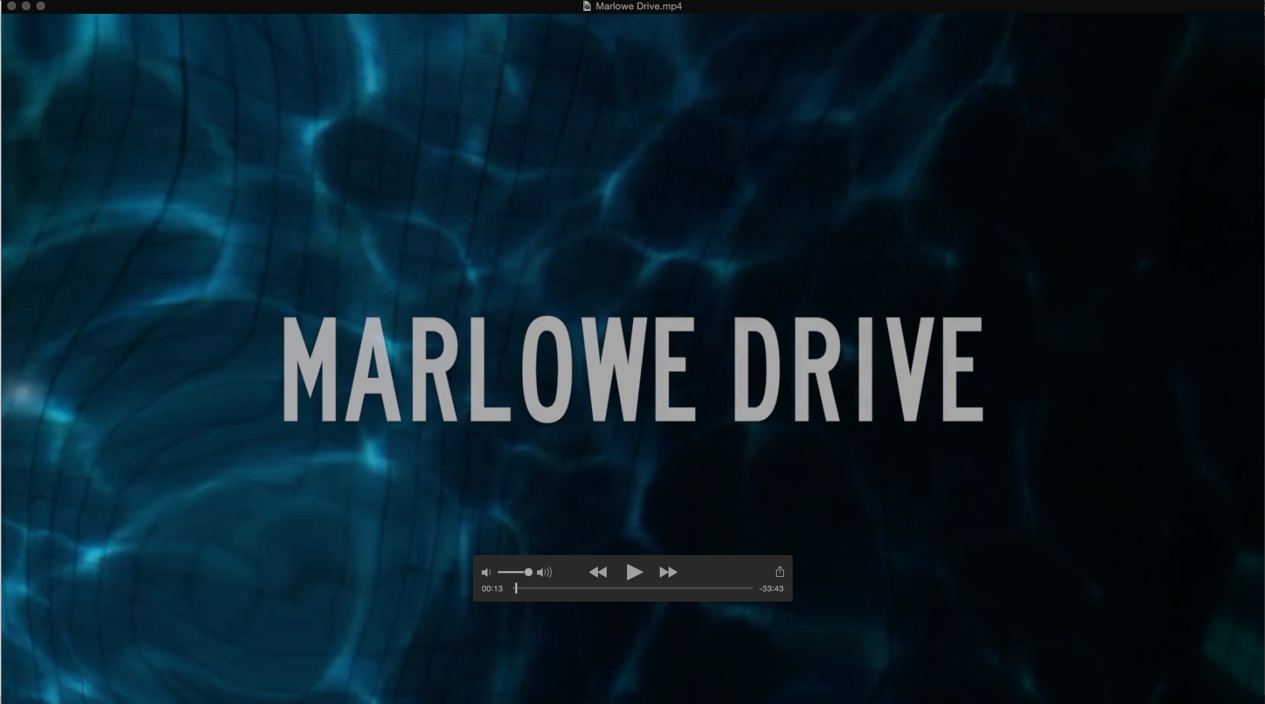Viewport: 1265px width, 704px height.
Task: Click the elapsed time label 00:13
Action: coord(493,588)
